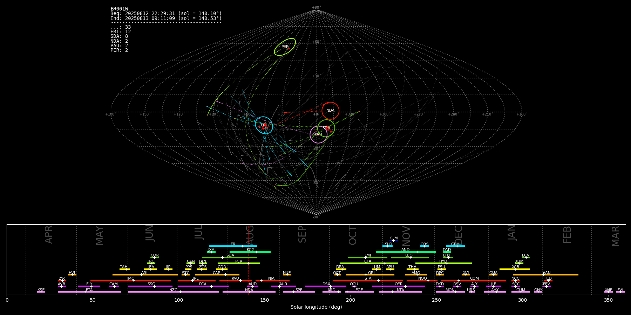Click the KSE activity bar

[41, 292]
